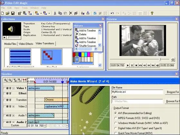
Task: Switch to the Media Files tab
Action: [x=10, y=44]
